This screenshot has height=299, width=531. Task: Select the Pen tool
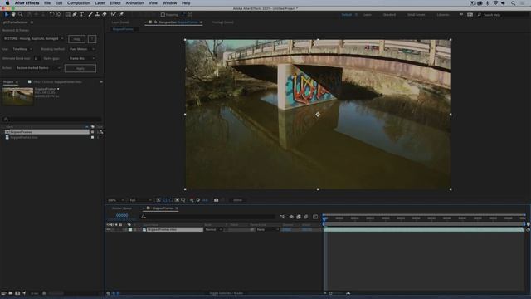coord(75,15)
